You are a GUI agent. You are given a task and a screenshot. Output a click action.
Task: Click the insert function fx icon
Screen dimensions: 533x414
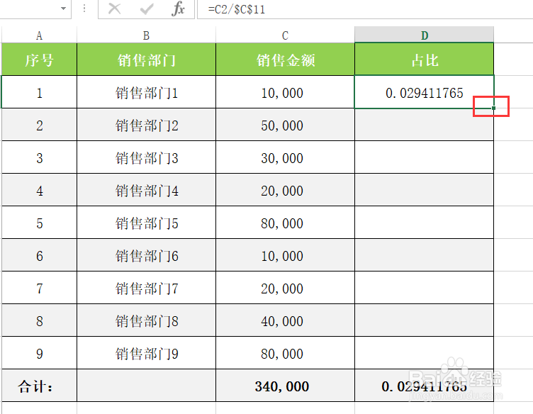179,9
